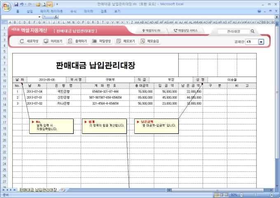Click the 출력하기 button
This screenshot has width=280, height=198.
pos(77,41)
